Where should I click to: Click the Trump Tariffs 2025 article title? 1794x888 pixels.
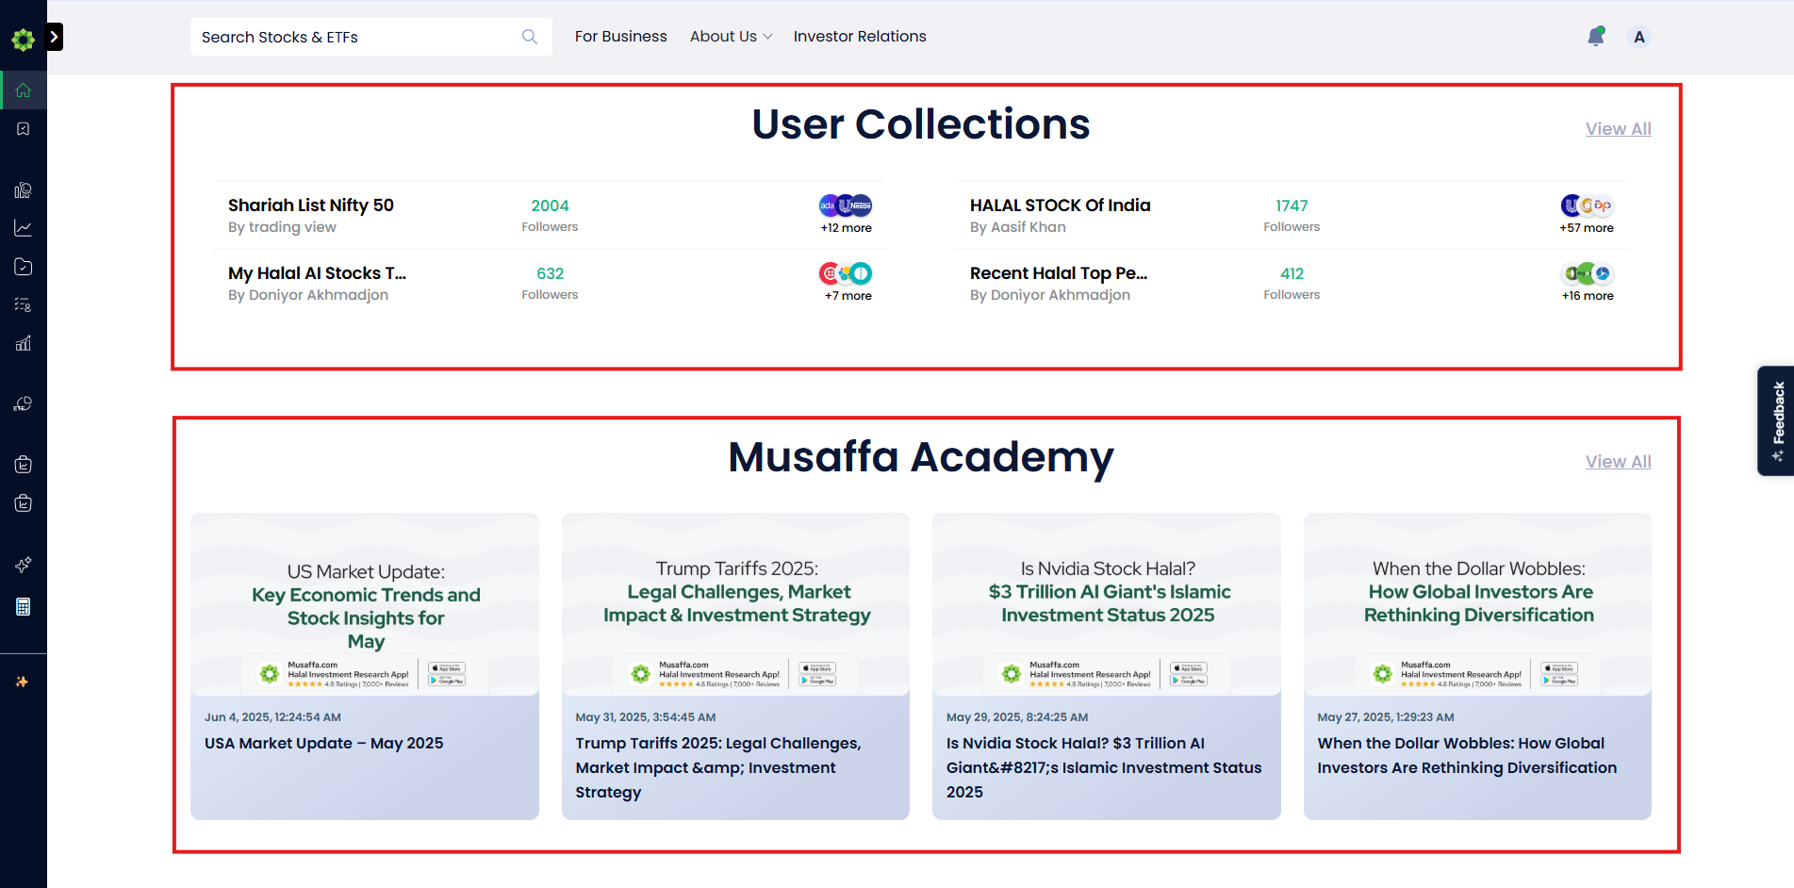tap(718, 768)
